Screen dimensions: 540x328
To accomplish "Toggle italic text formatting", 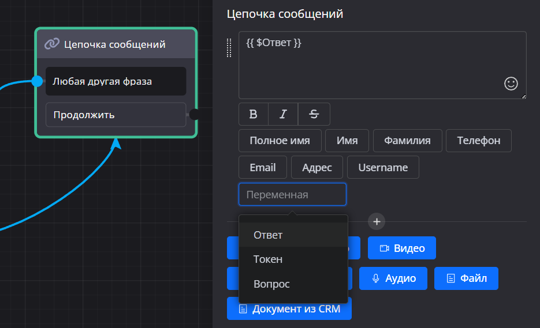I will 283,114.
